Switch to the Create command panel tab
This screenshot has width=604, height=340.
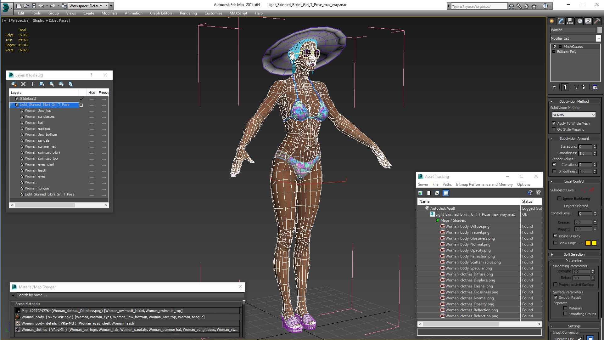coord(551,21)
